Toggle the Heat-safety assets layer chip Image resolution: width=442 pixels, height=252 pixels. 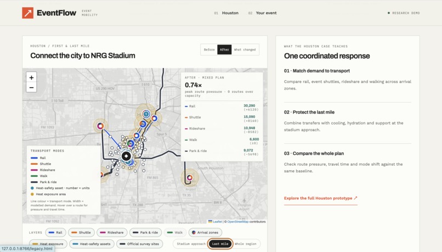click(92, 244)
